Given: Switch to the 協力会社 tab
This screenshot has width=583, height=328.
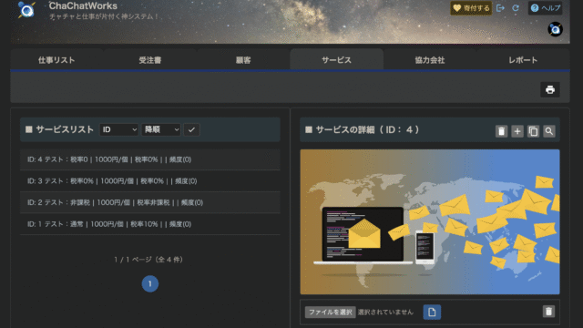Looking at the screenshot, I should pos(430,60).
